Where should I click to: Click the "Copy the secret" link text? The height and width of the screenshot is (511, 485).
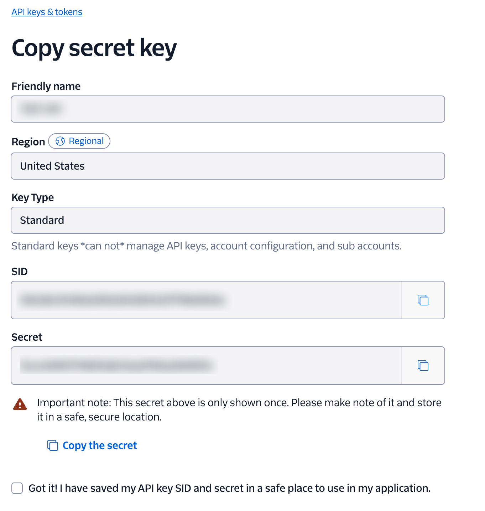pos(100,445)
